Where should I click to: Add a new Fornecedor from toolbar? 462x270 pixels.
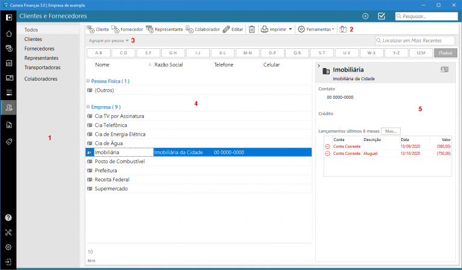tap(128, 29)
